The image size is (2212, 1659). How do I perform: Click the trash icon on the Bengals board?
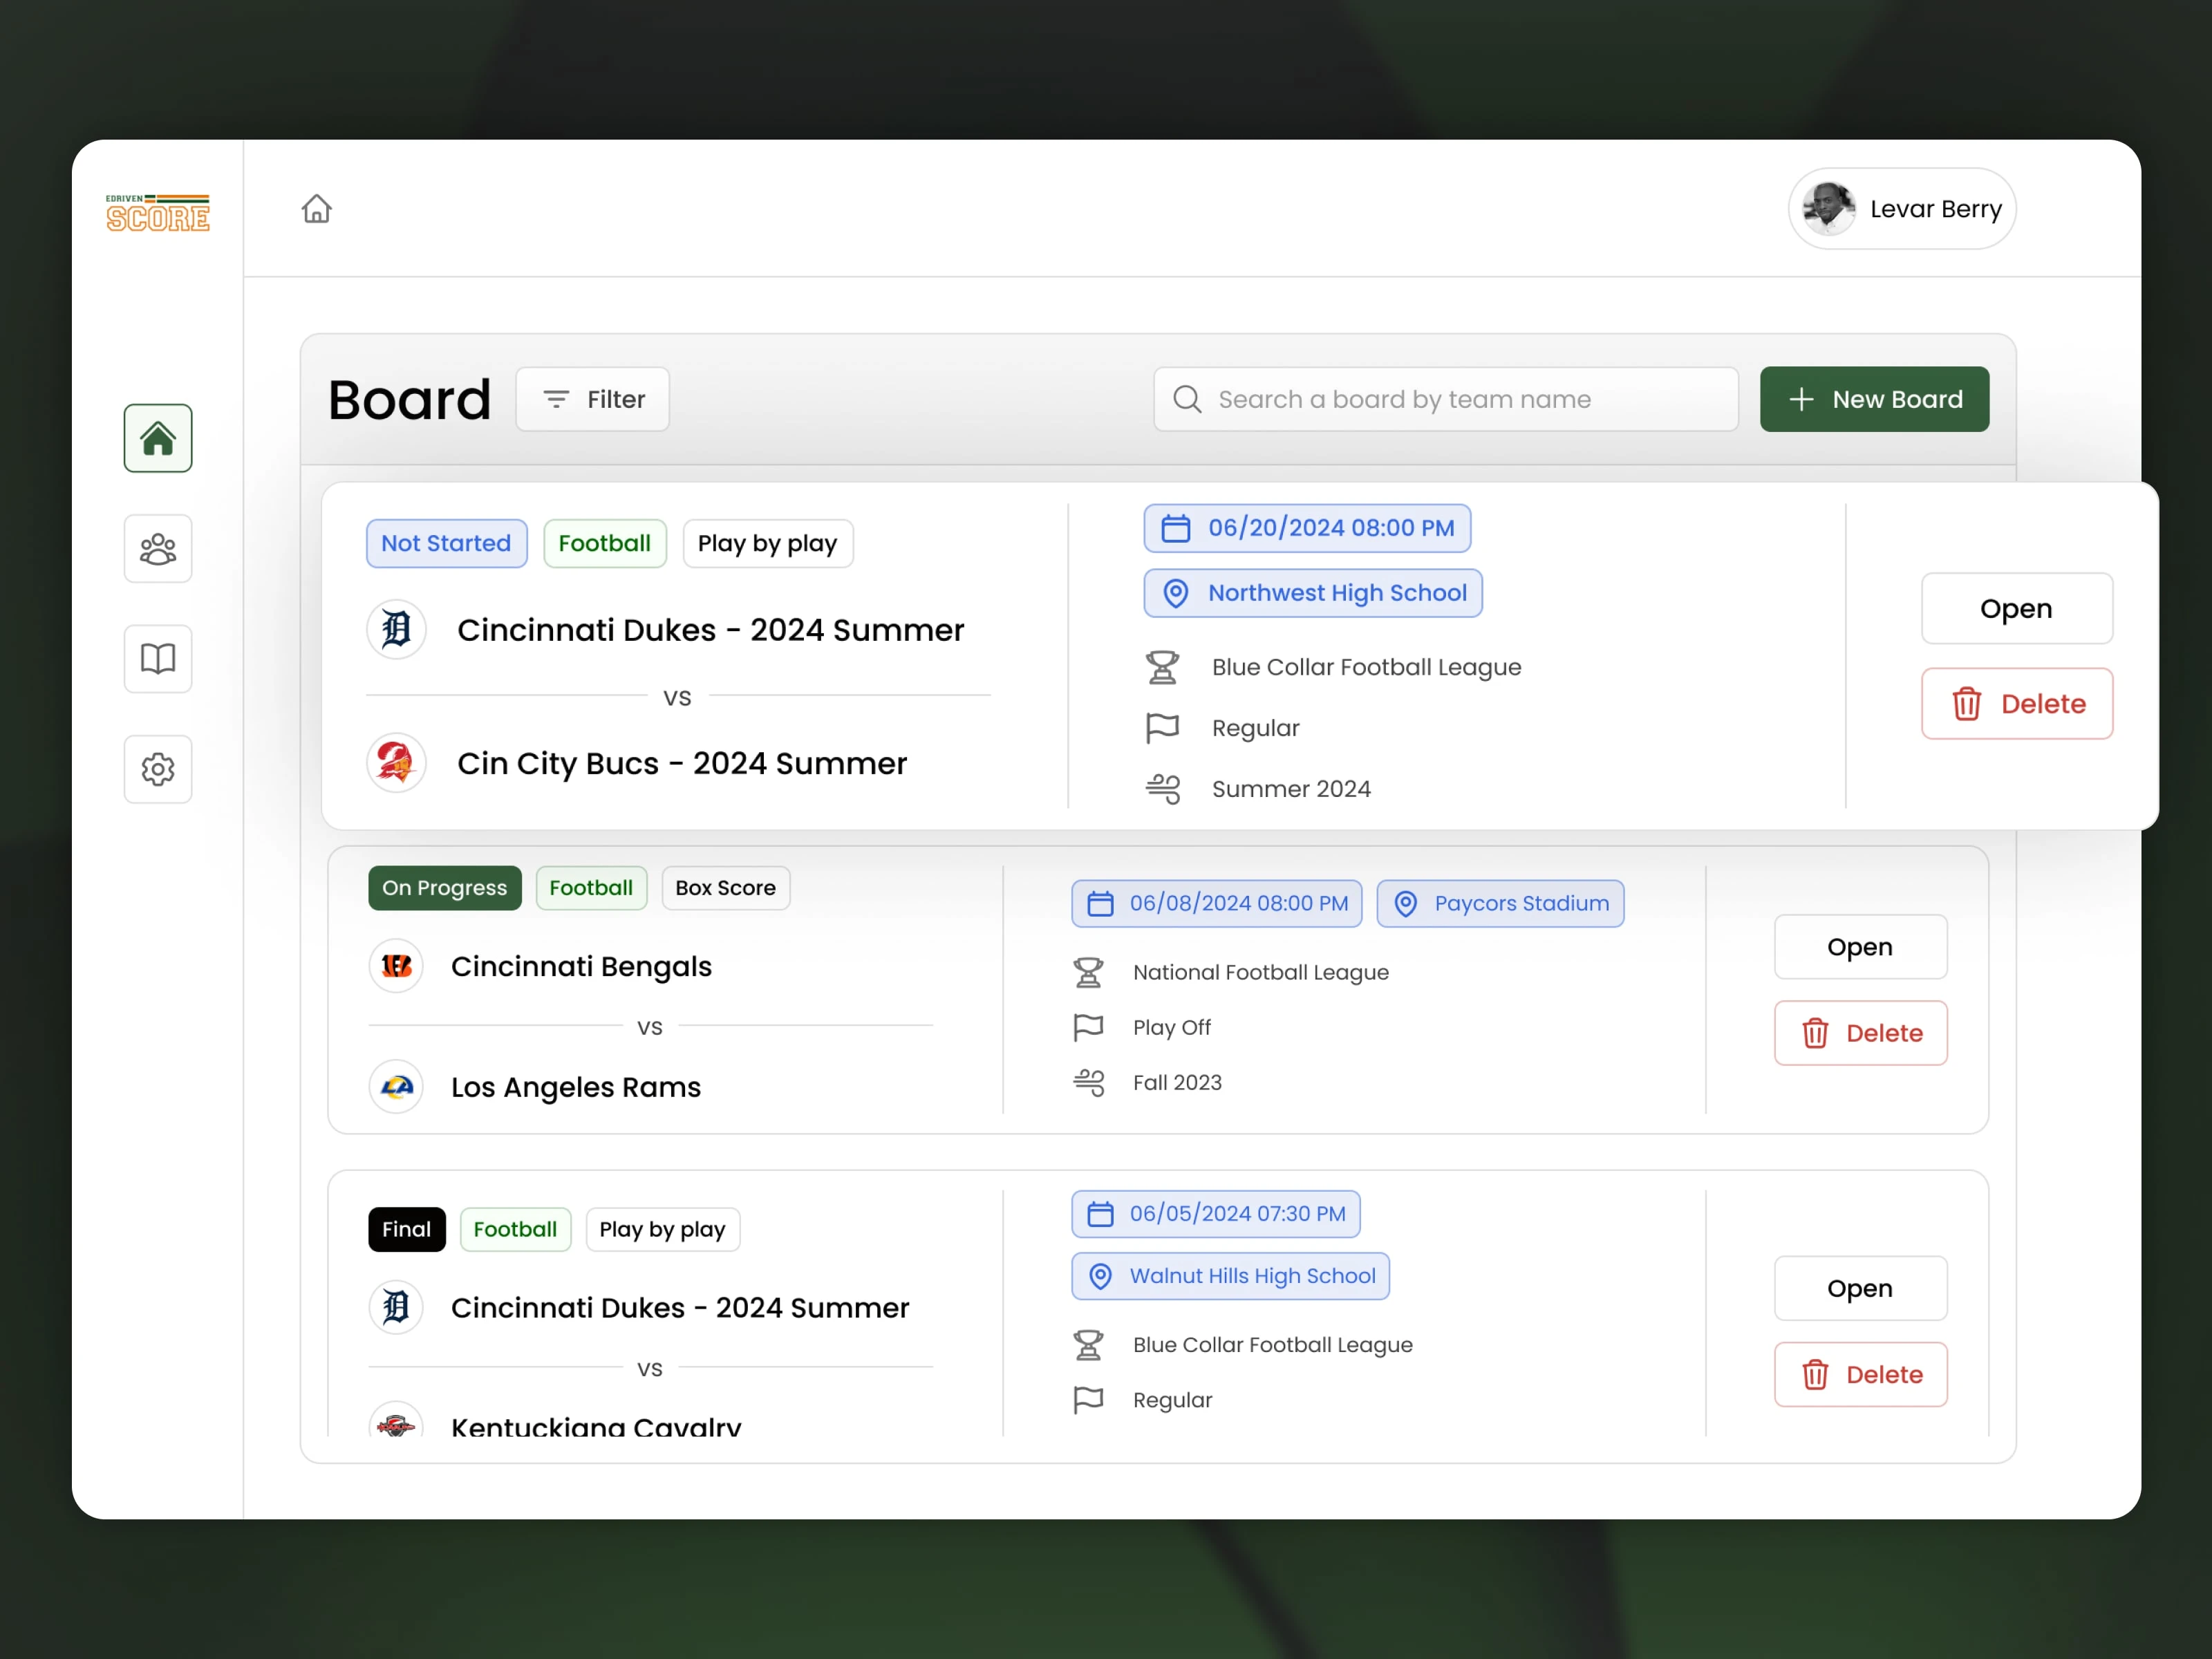pos(1816,1033)
